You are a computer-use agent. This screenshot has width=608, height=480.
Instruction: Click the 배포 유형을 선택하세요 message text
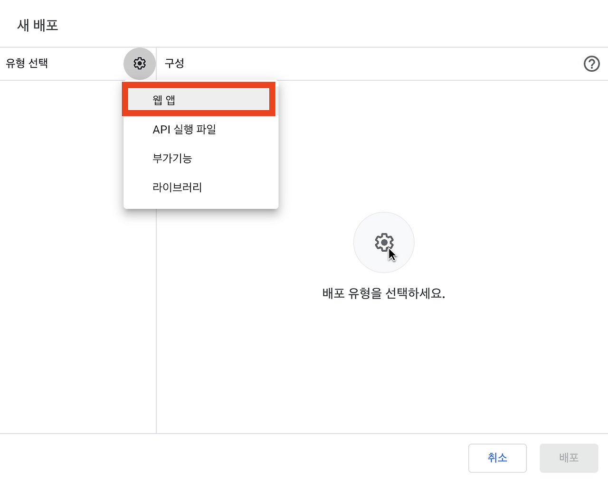point(384,293)
